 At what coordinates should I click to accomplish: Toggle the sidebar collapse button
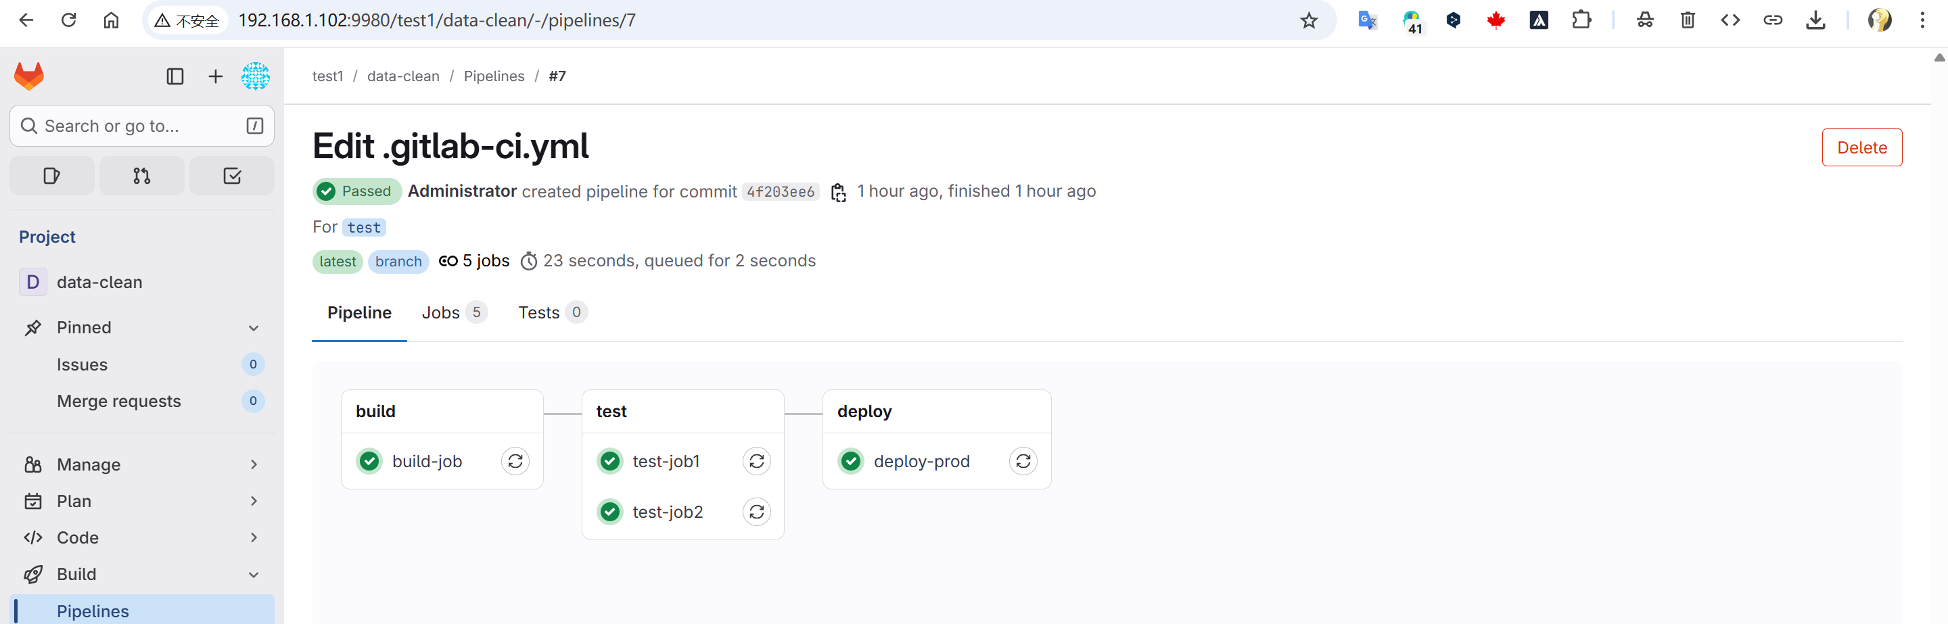click(175, 76)
